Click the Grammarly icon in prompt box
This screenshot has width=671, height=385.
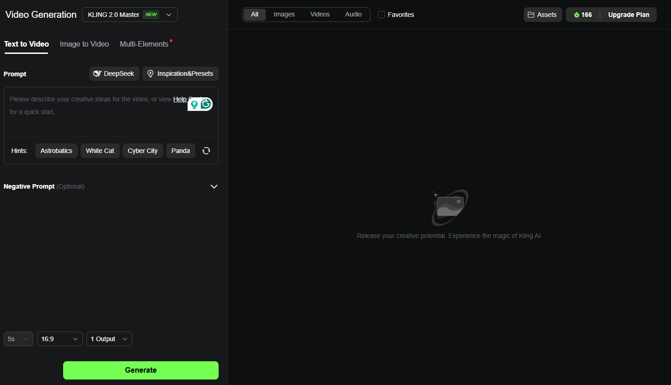point(206,104)
